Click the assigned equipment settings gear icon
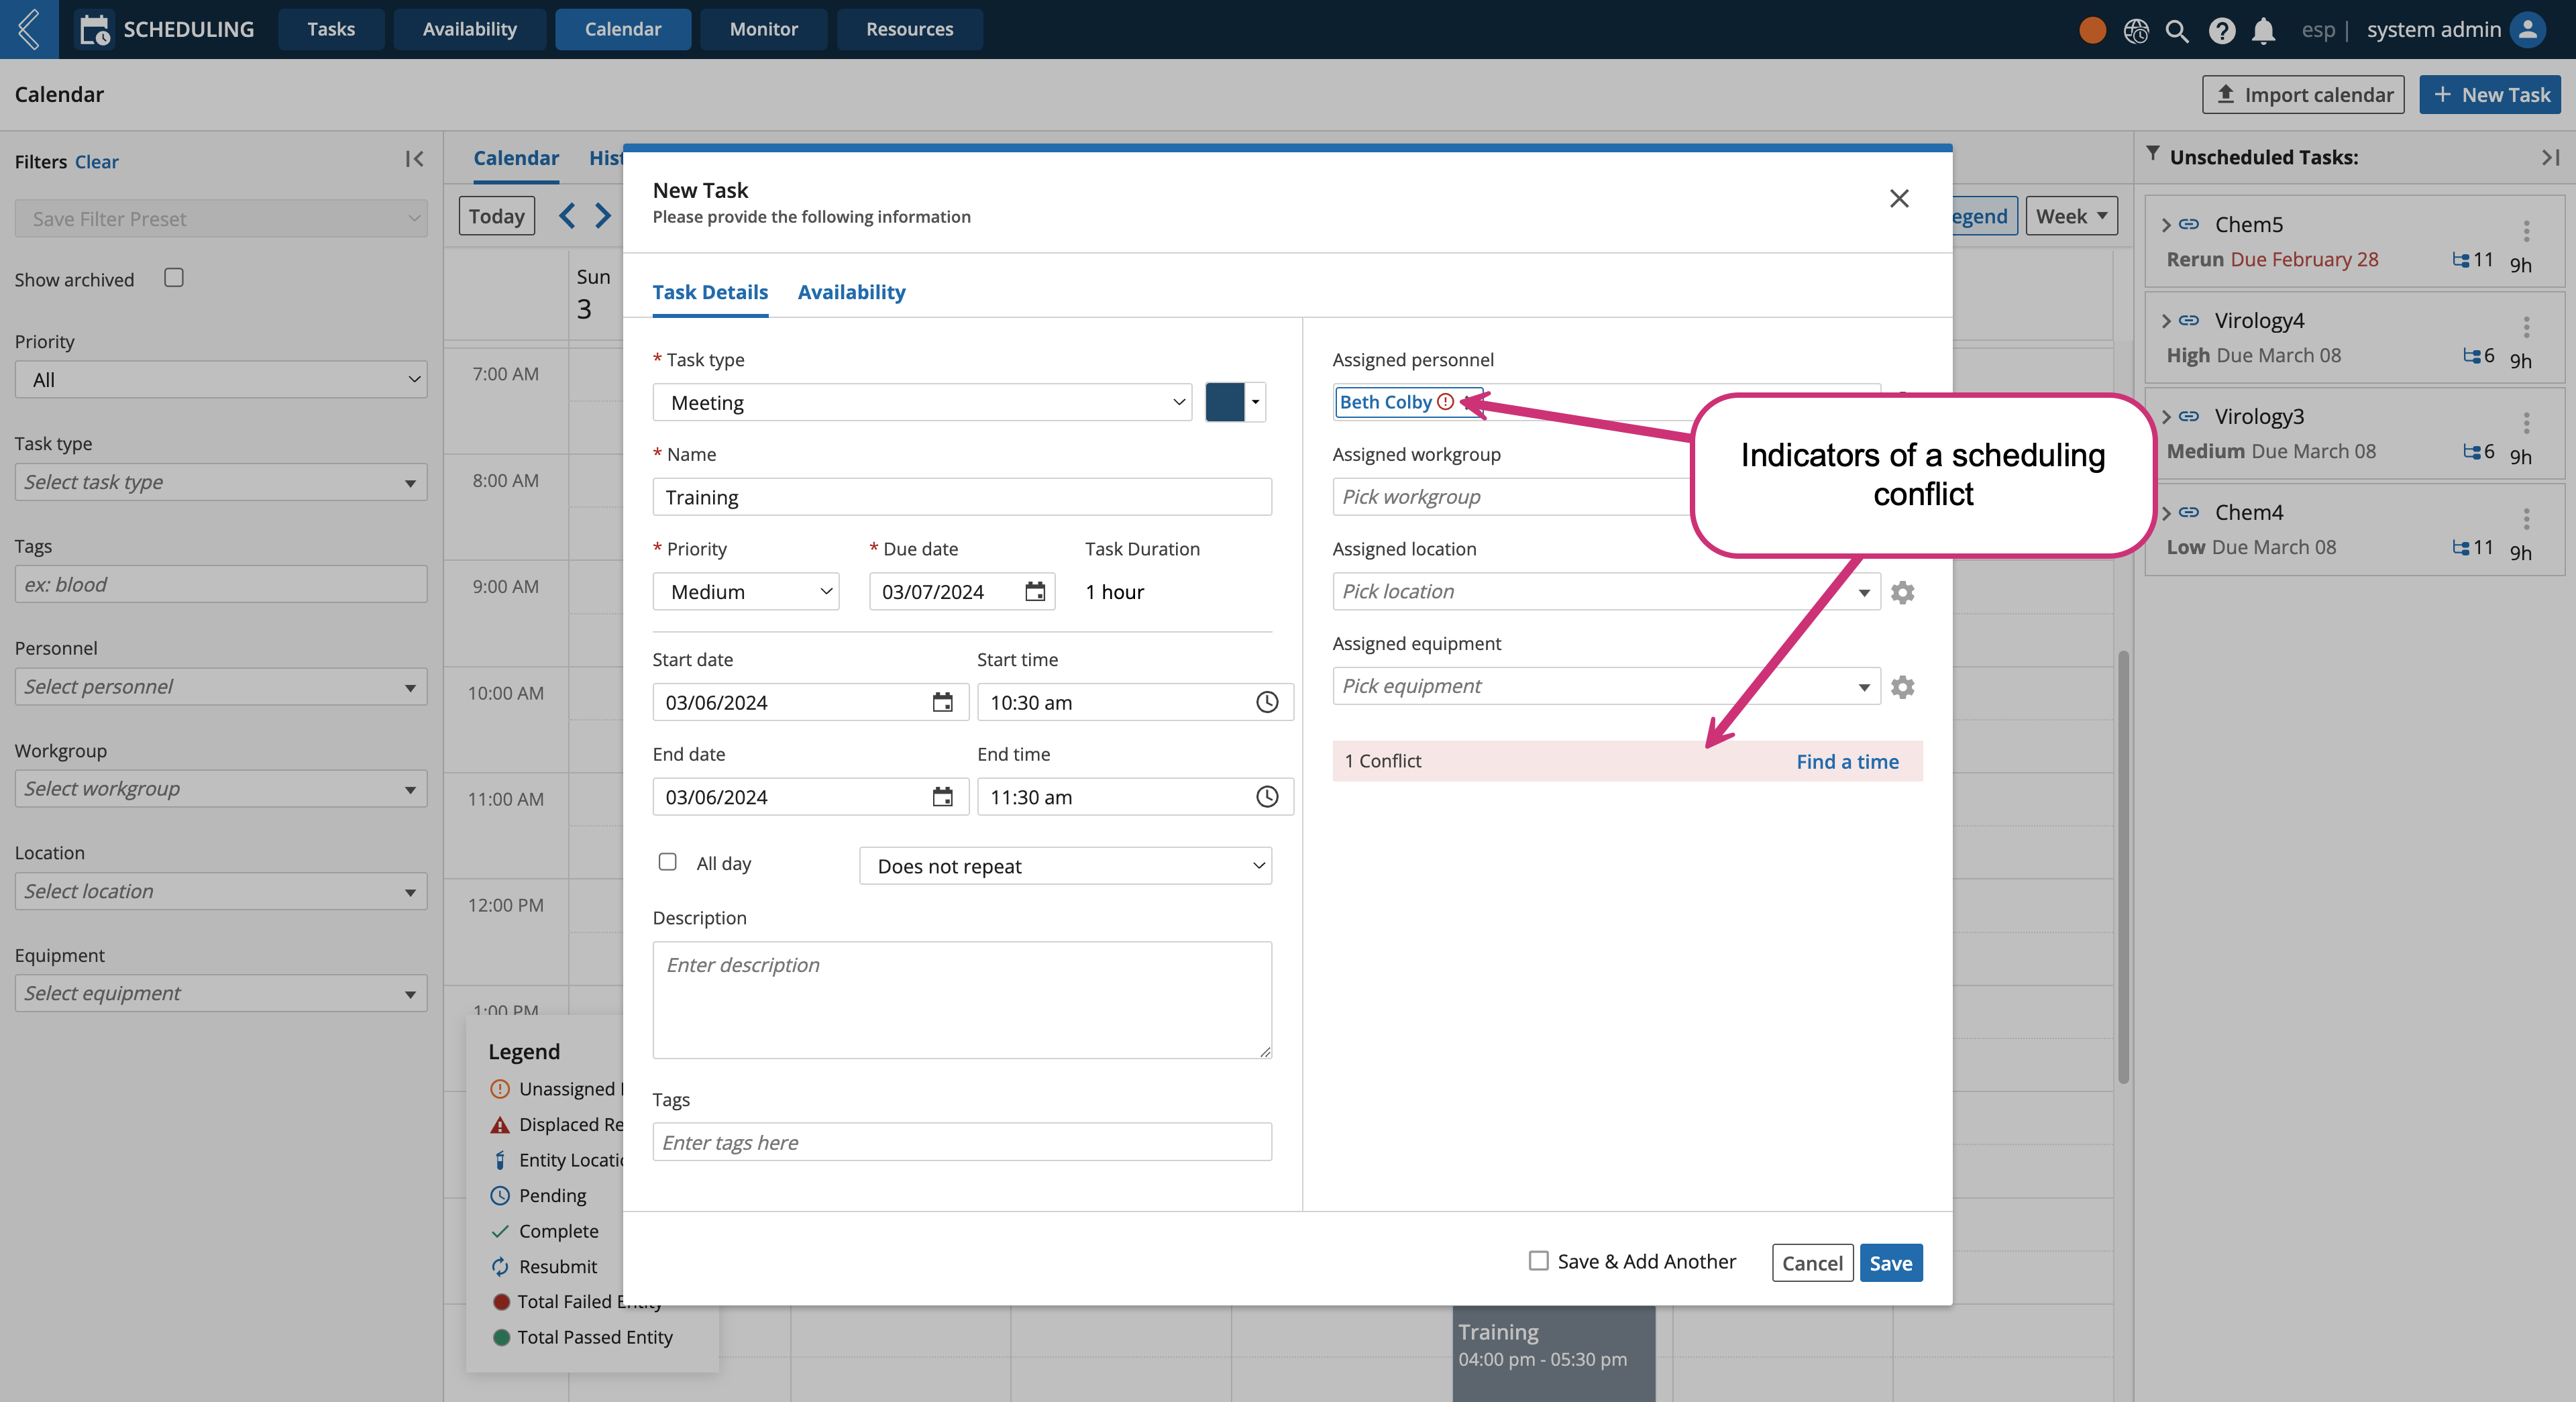 [x=1901, y=687]
